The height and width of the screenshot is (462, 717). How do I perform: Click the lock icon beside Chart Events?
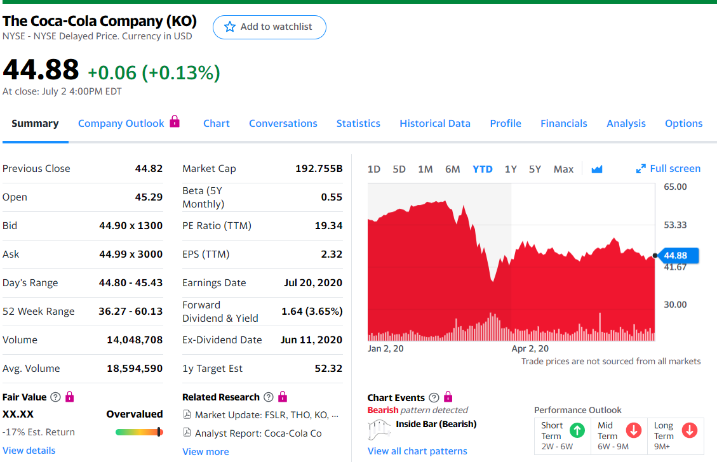point(448,397)
